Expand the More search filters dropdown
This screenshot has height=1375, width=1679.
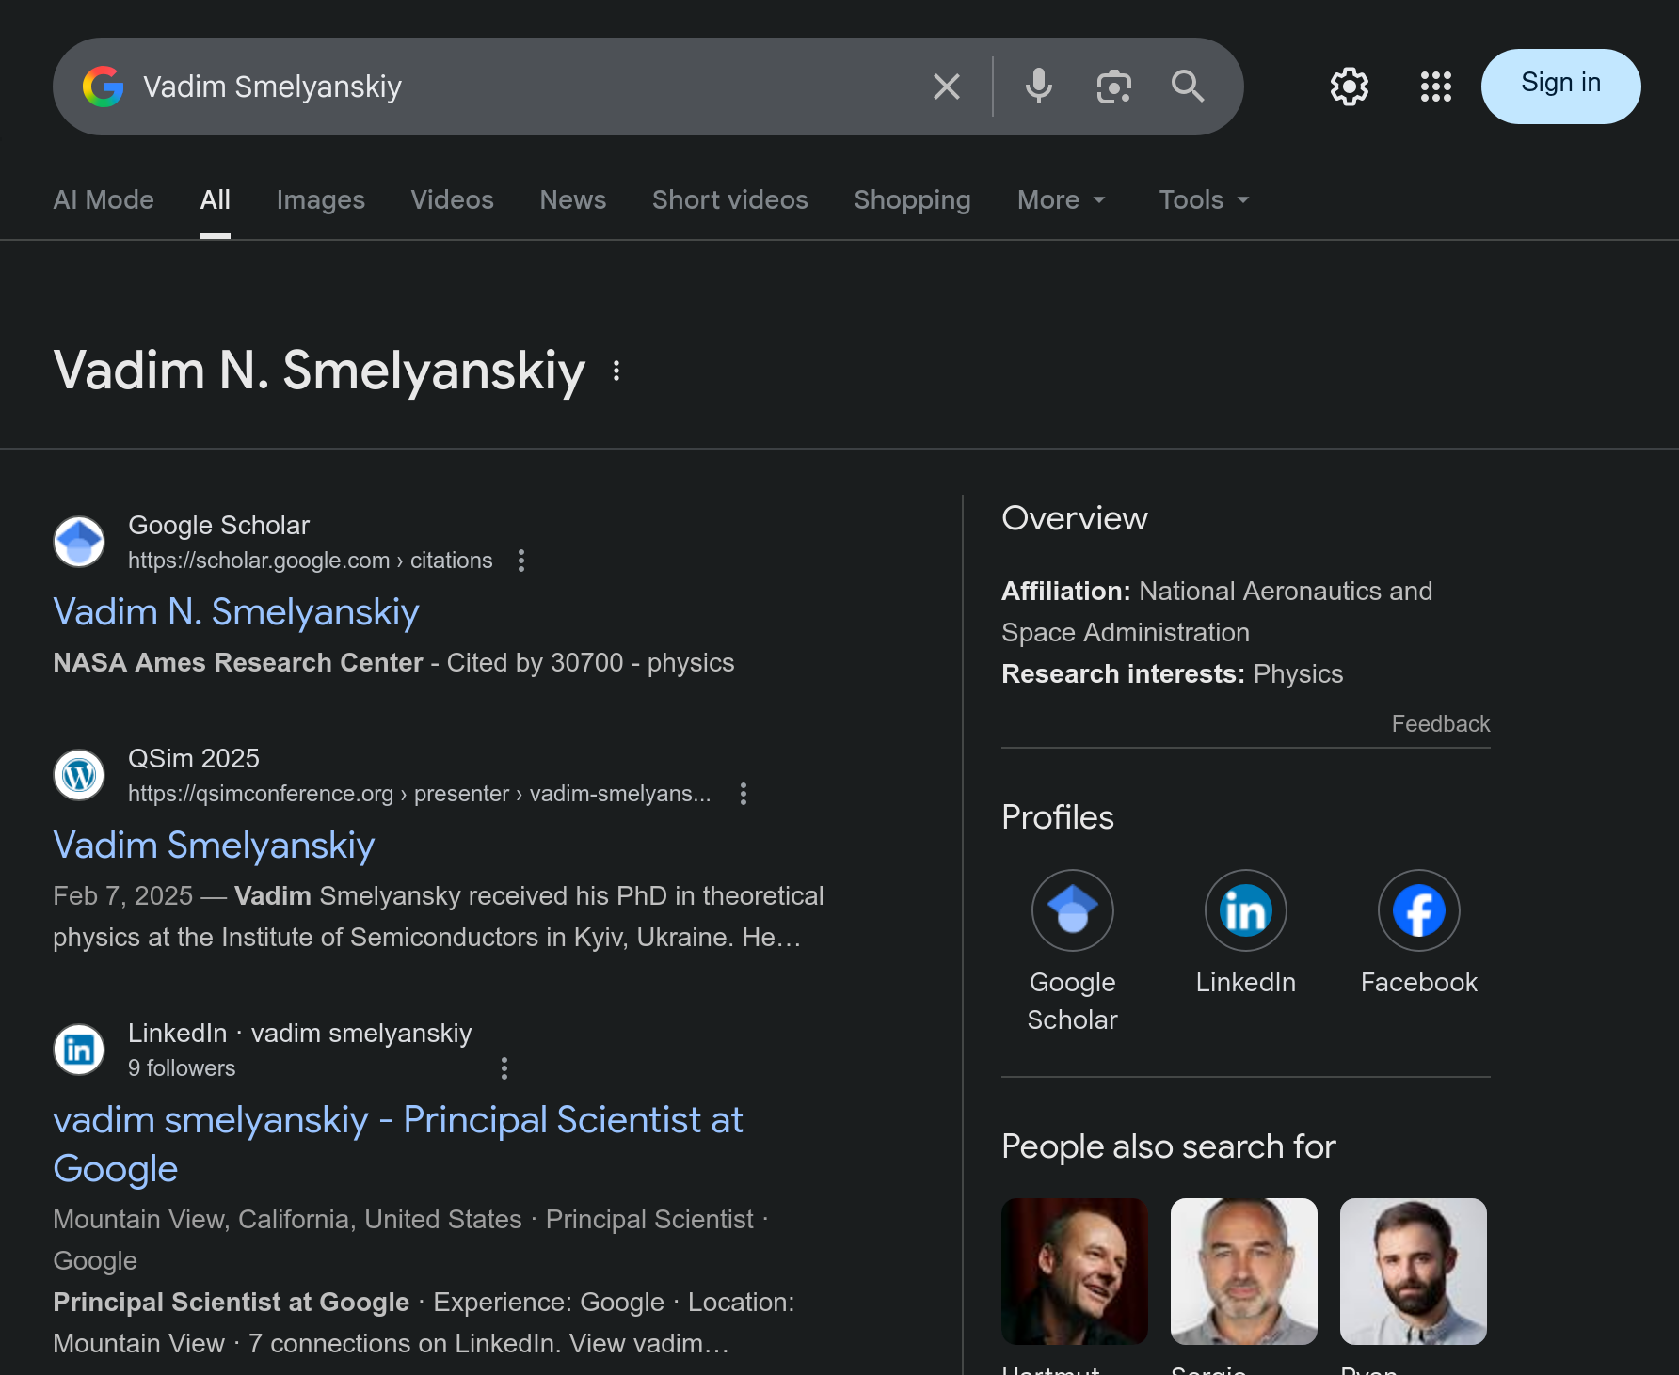tap(1061, 199)
